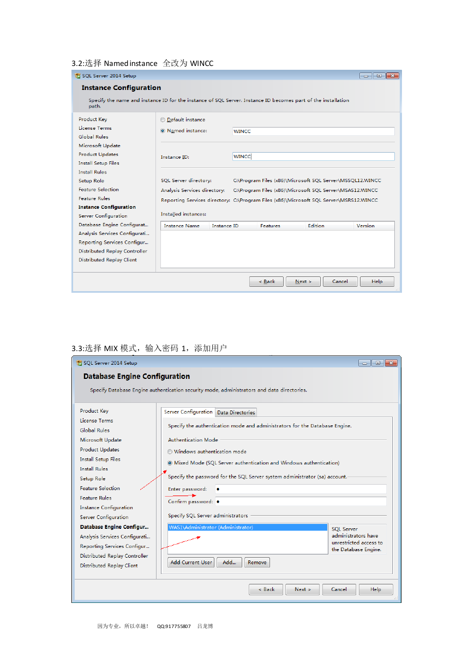Select the "Default instance" radio button

(163, 120)
